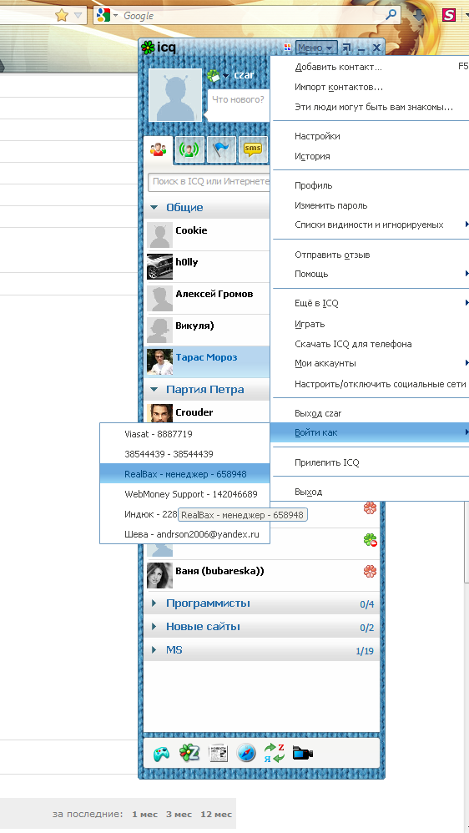This screenshot has width=469, height=833.
Task: Select contact Тарас Мороз
Action: point(208,361)
